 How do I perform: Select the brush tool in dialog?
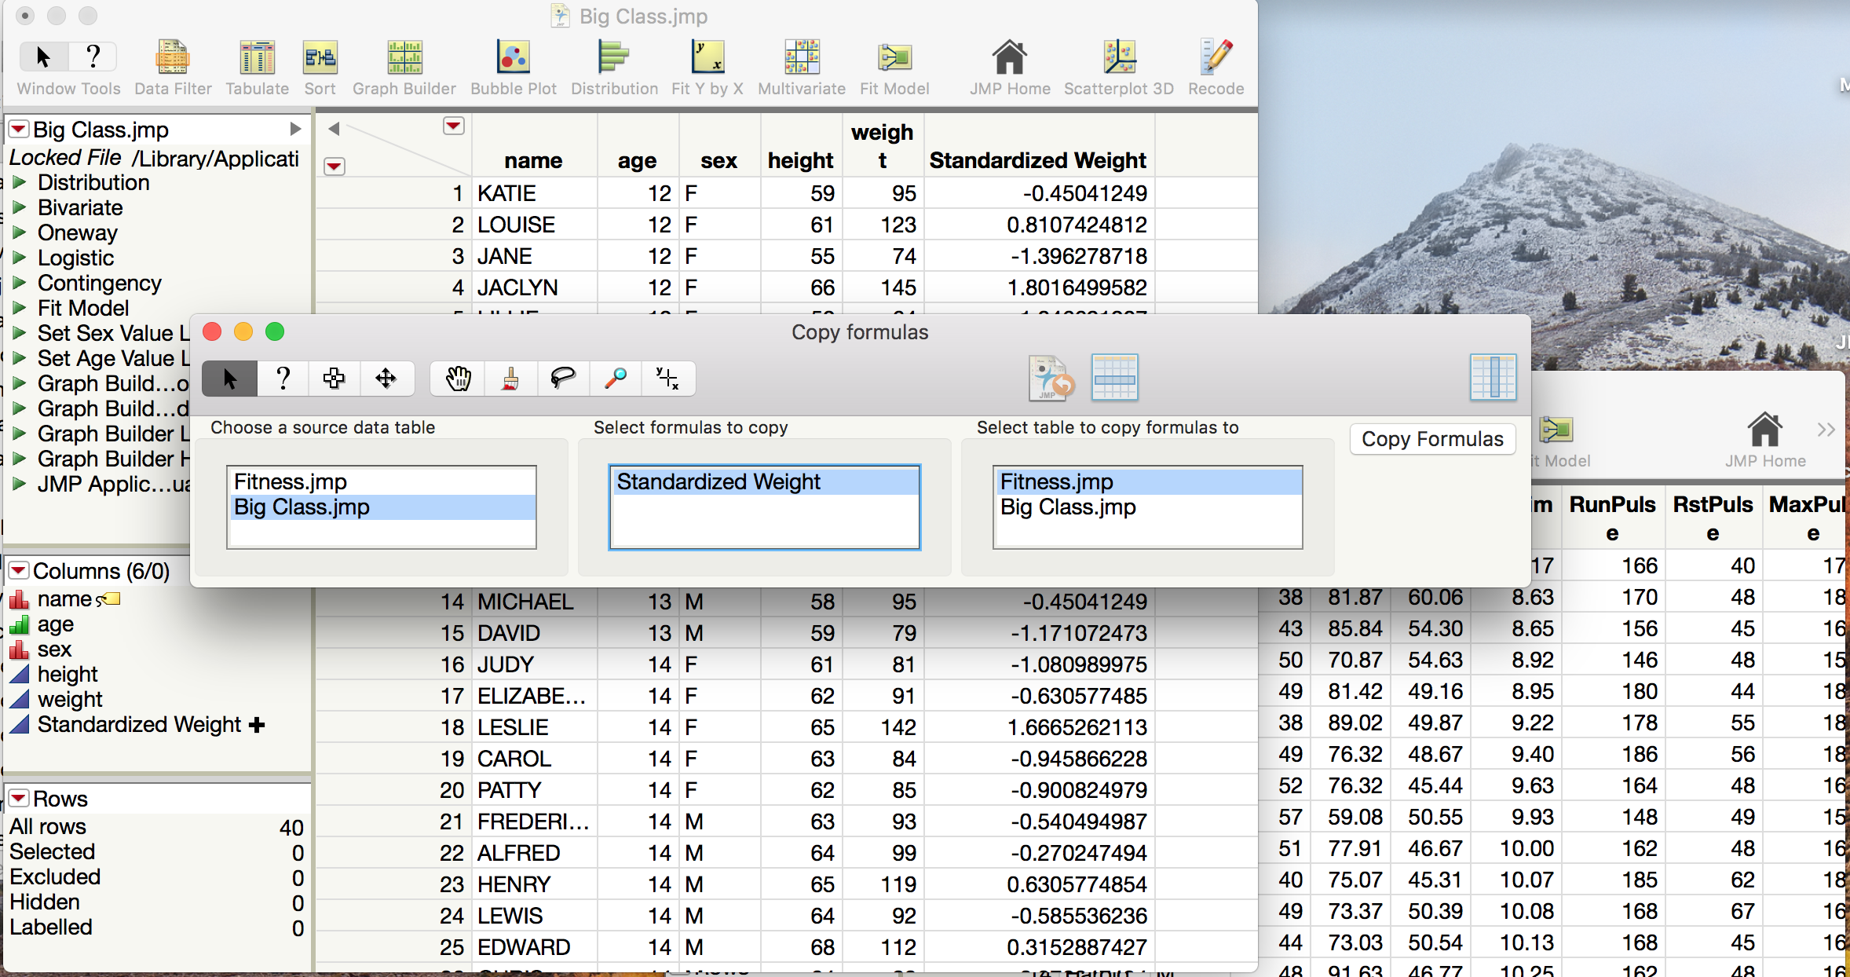click(510, 379)
